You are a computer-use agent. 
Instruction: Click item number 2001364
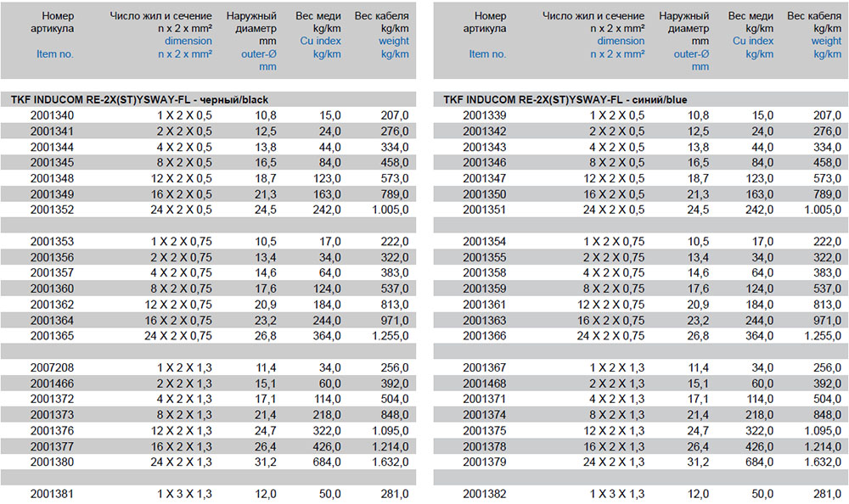pyautogui.click(x=52, y=320)
